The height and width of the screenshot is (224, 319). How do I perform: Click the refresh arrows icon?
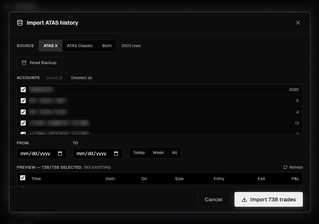286,167
